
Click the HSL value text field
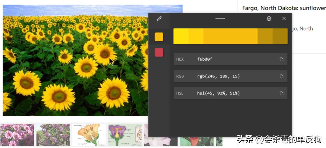point(230,93)
